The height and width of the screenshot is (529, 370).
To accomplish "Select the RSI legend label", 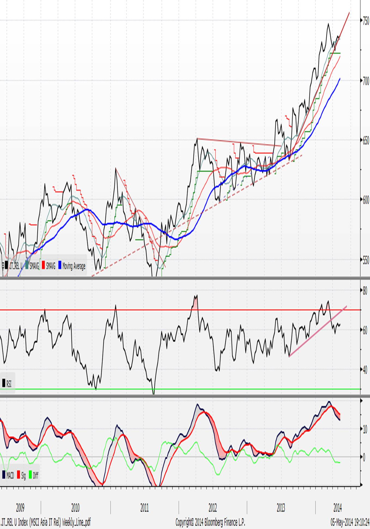I will pos(9,384).
